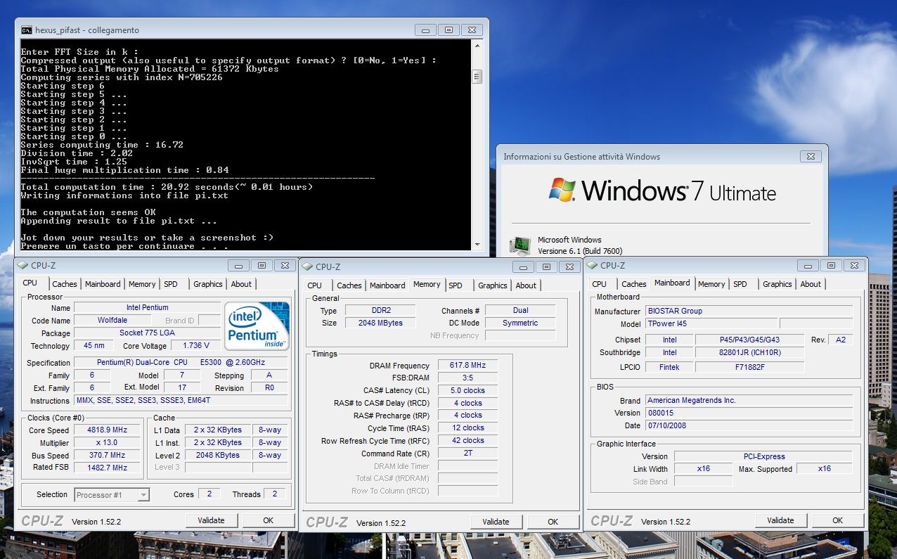Click the Command Rate value 2T
The width and height of the screenshot is (897, 559).
tap(467, 454)
